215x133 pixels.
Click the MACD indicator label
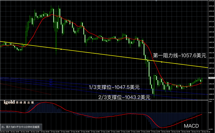tap(191, 126)
